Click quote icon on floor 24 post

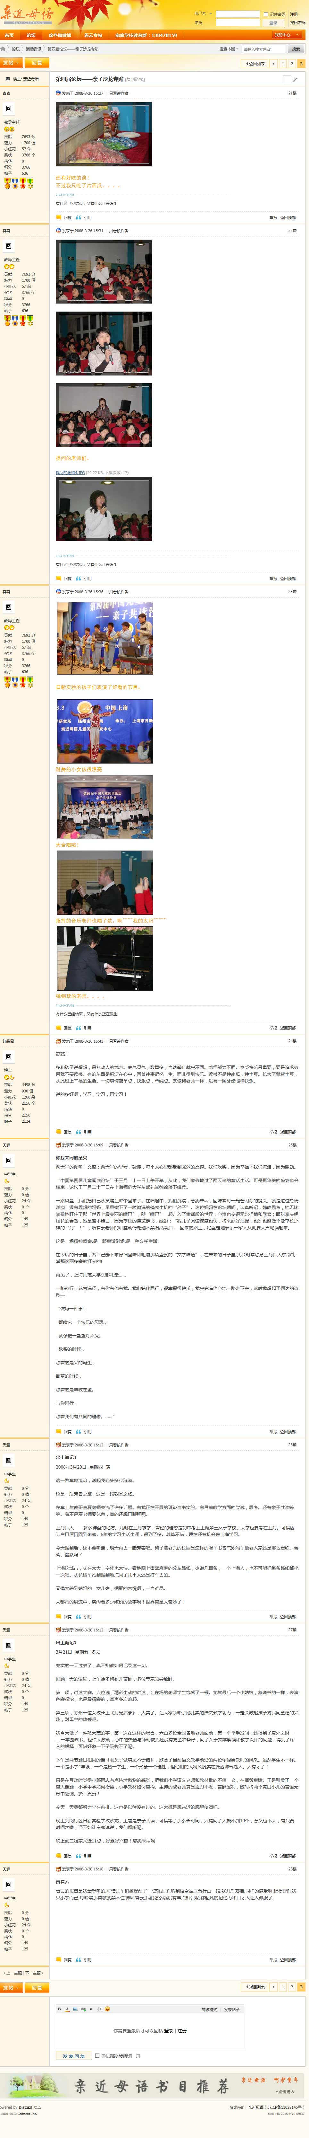pos(79,1131)
